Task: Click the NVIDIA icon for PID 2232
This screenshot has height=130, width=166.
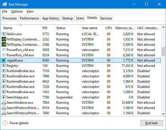Action: point(4,39)
